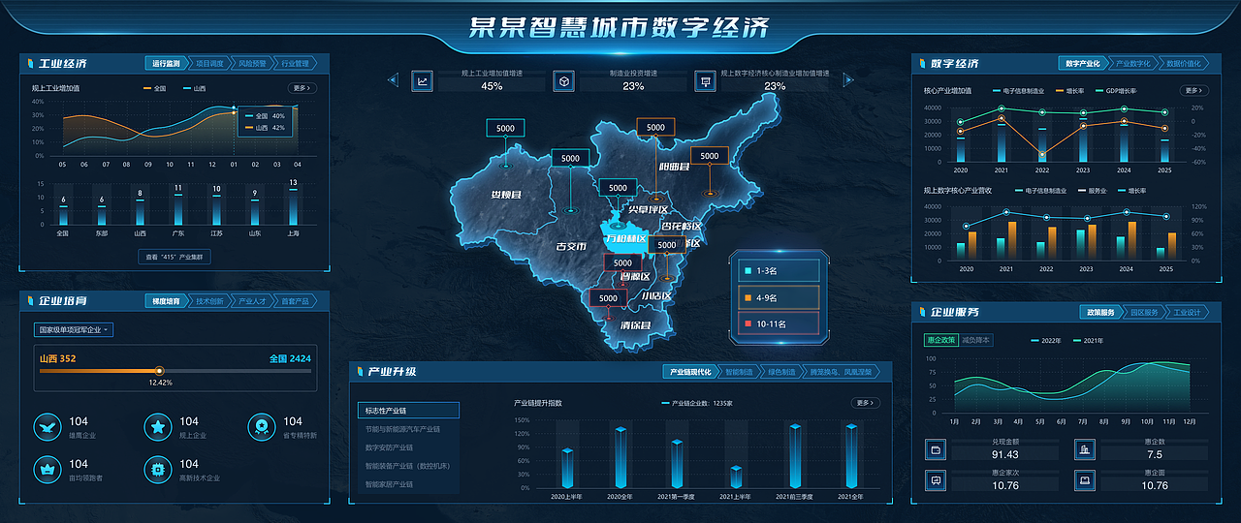Open the 行业管理 tab
This screenshot has height=523, width=1241.
(x=295, y=64)
